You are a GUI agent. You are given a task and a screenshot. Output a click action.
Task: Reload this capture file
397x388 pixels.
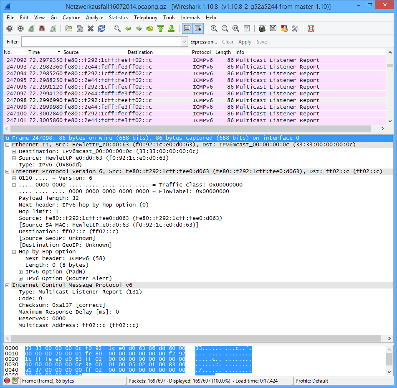pos(101,28)
